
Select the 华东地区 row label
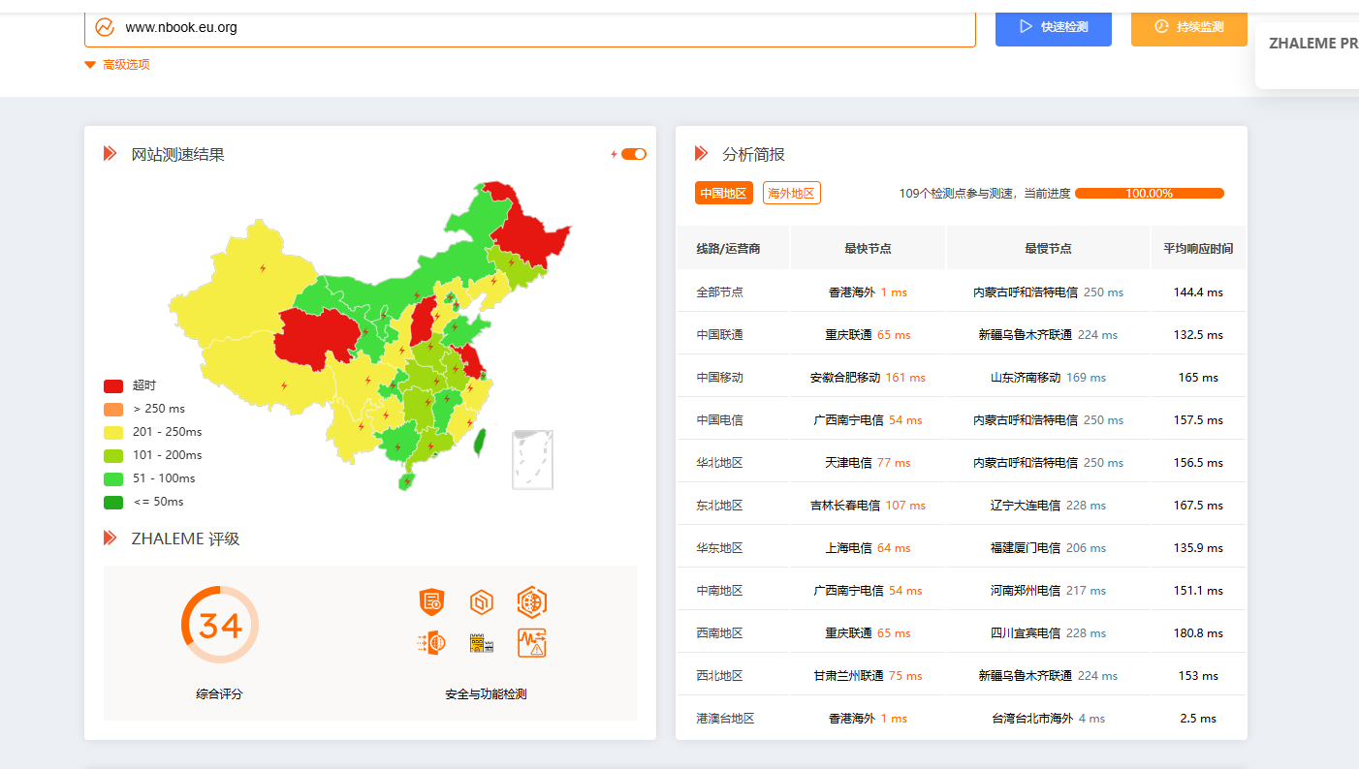pyautogui.click(x=719, y=548)
